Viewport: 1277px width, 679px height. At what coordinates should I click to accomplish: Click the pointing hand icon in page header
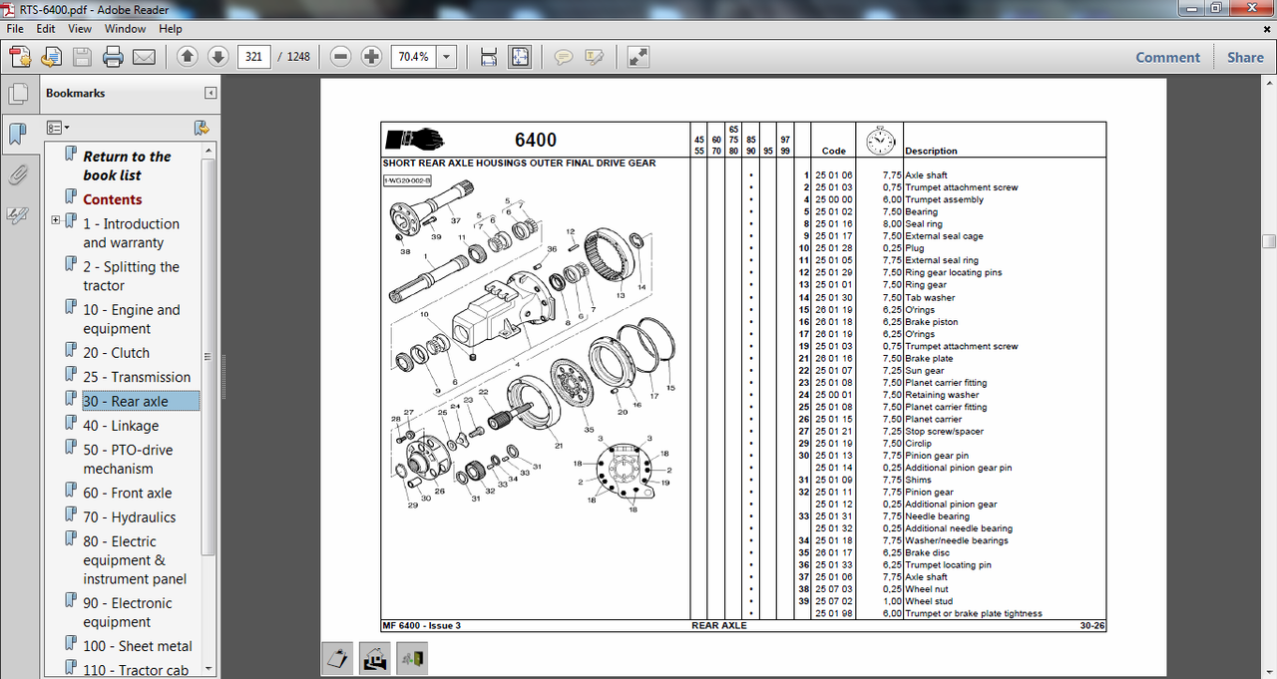coord(415,138)
